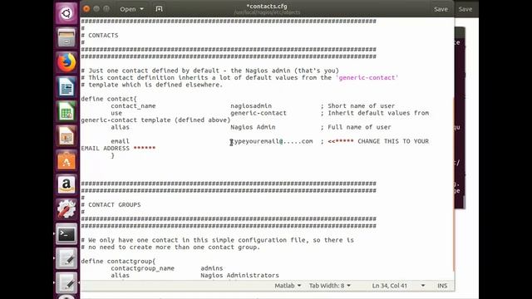
Task: Click the # CONTACT GROUPS heading
Action: [x=111, y=205]
